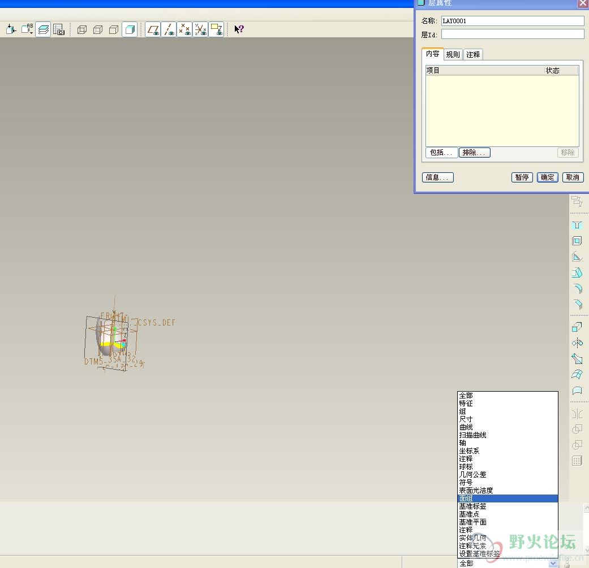
Task: Switch display to wireframe mode
Action: [x=82, y=29]
